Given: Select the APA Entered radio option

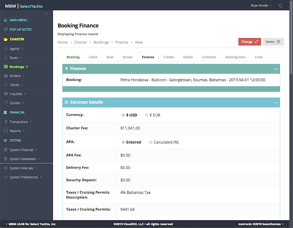Looking at the screenshot, I should pyautogui.click(x=123, y=142).
